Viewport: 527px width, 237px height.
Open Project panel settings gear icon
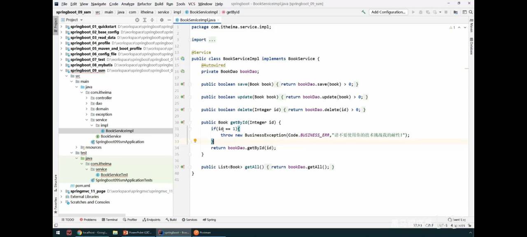[161, 20]
